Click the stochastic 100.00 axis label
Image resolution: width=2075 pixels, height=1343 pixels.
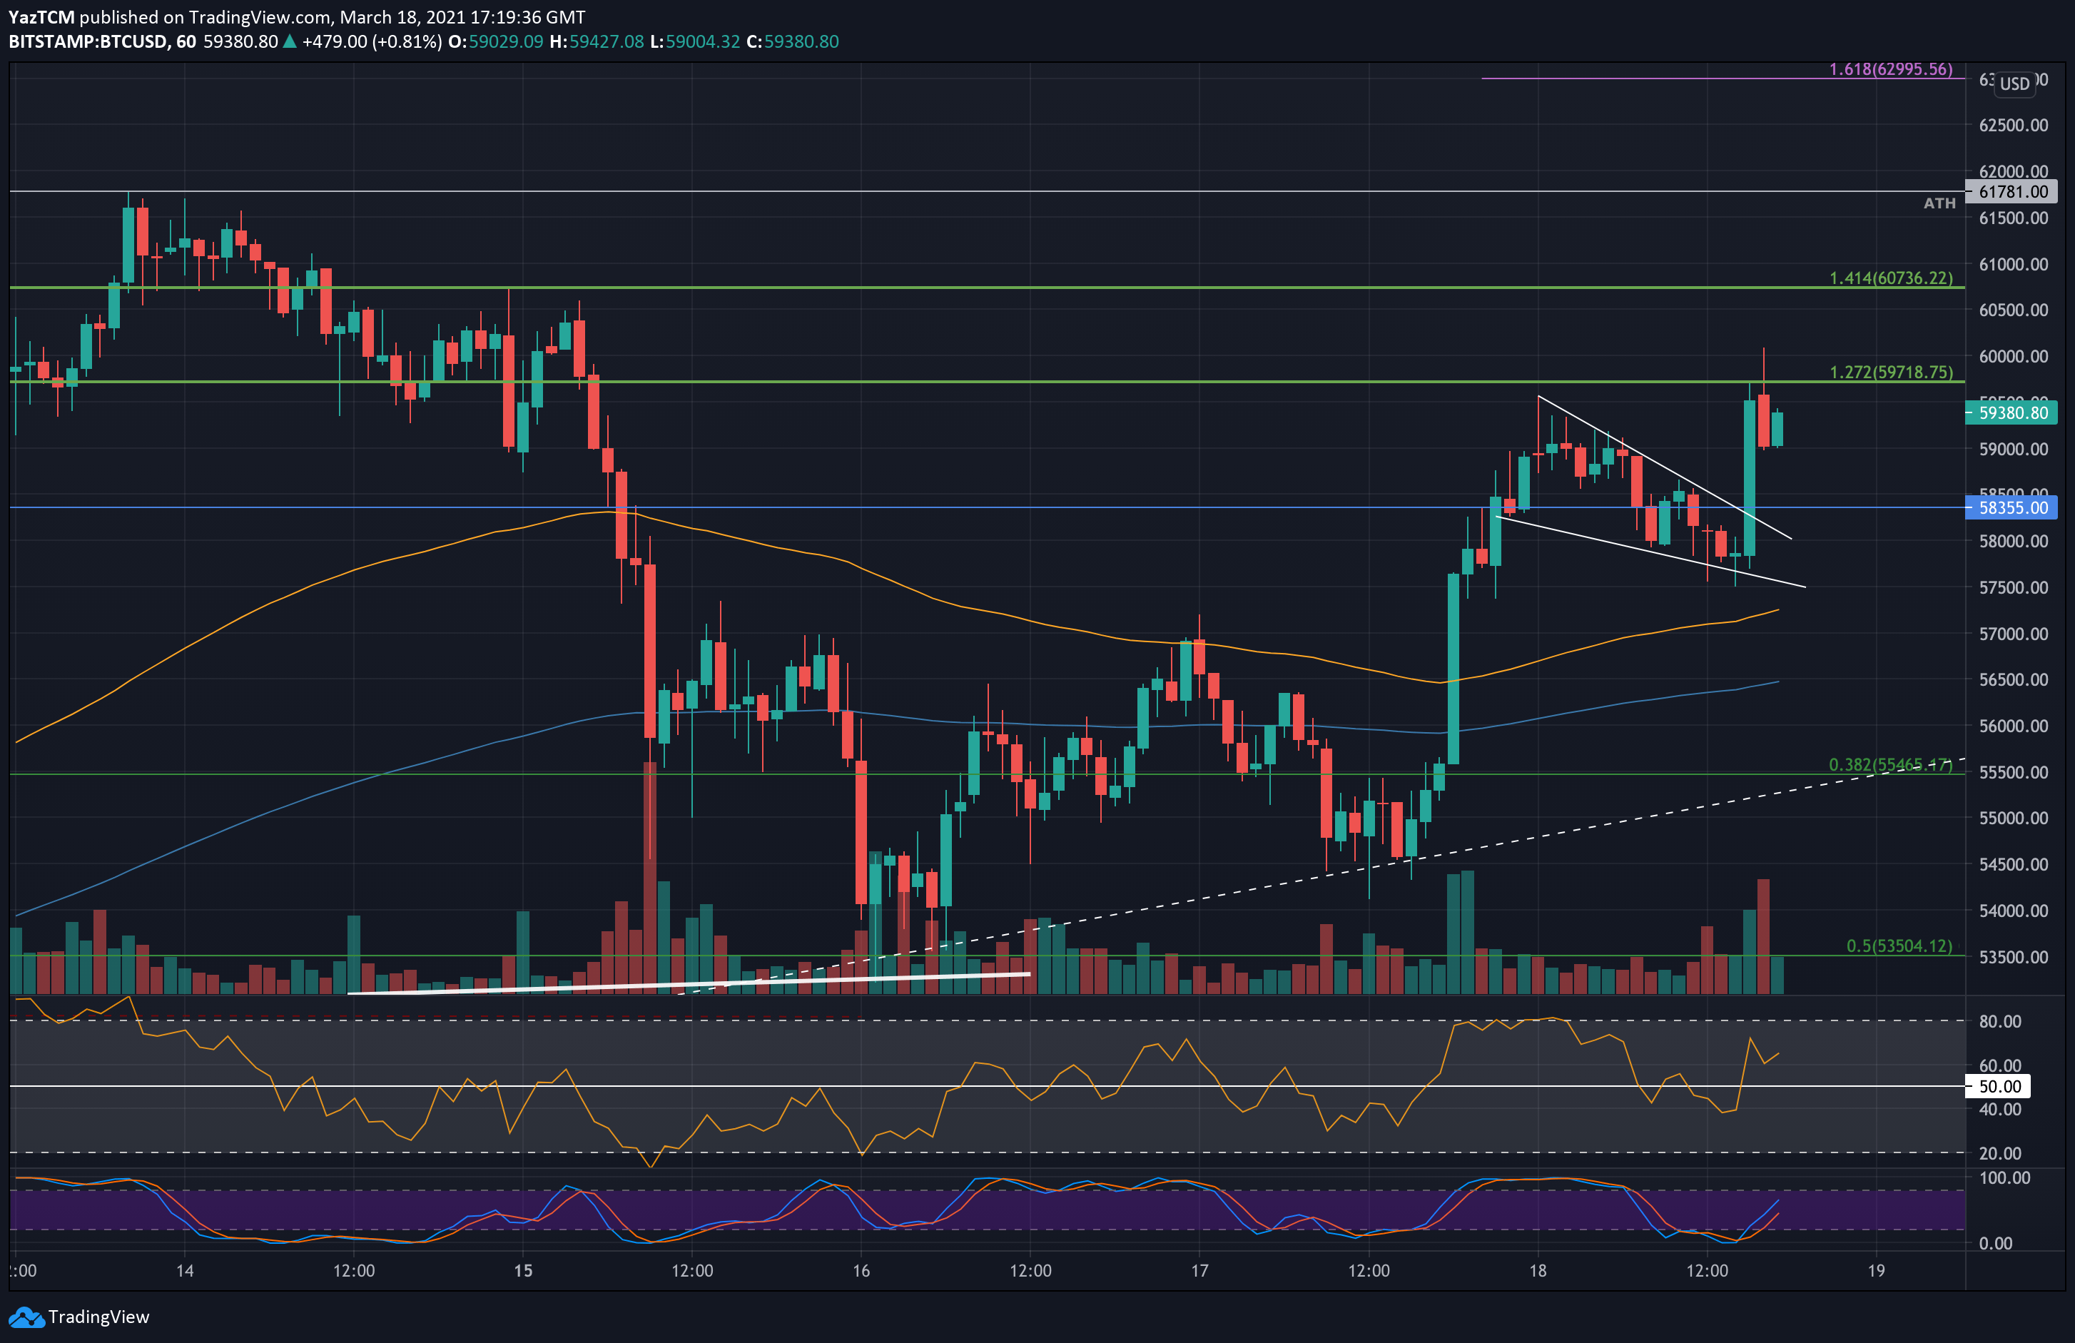[x=2004, y=1178]
